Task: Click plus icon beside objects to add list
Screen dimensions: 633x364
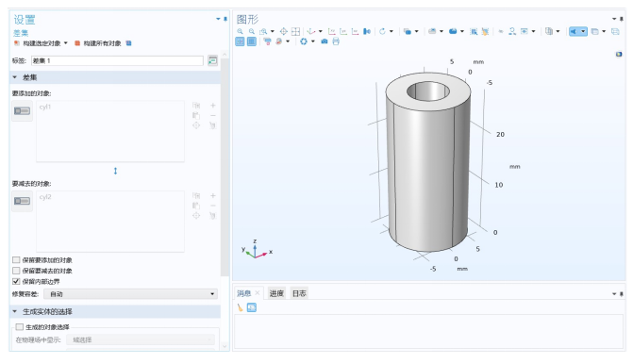Action: [213, 106]
